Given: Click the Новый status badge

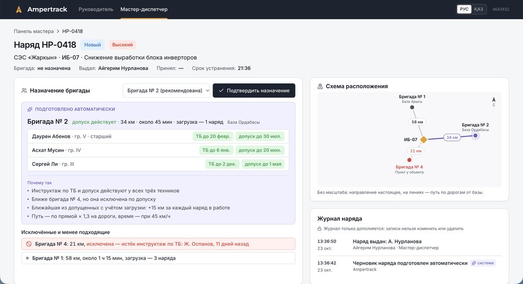Looking at the screenshot, I should pos(93,44).
